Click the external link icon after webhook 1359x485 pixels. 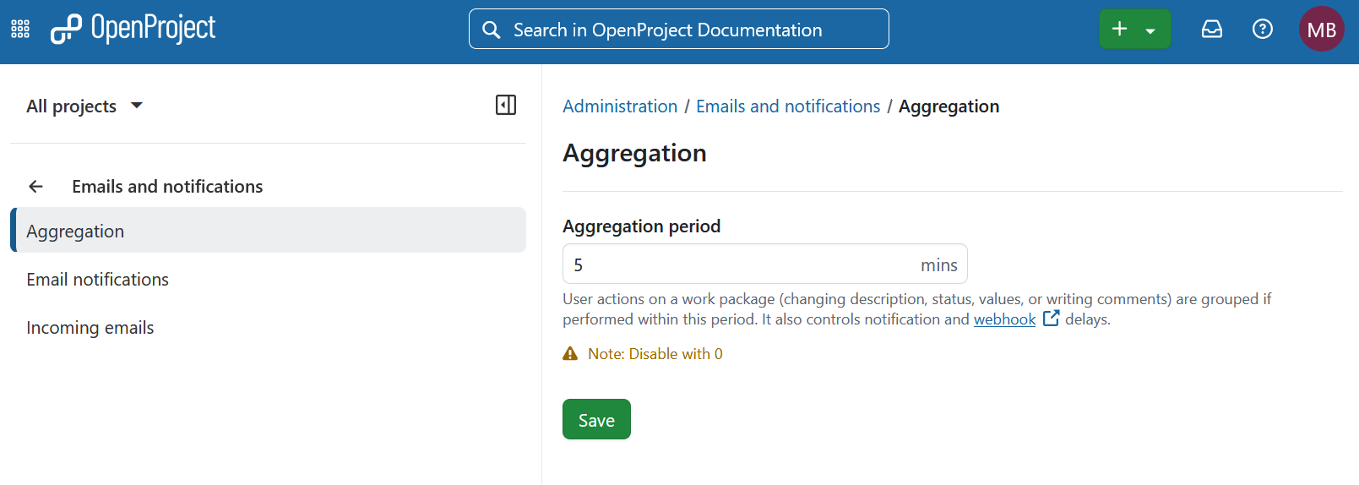1051,319
